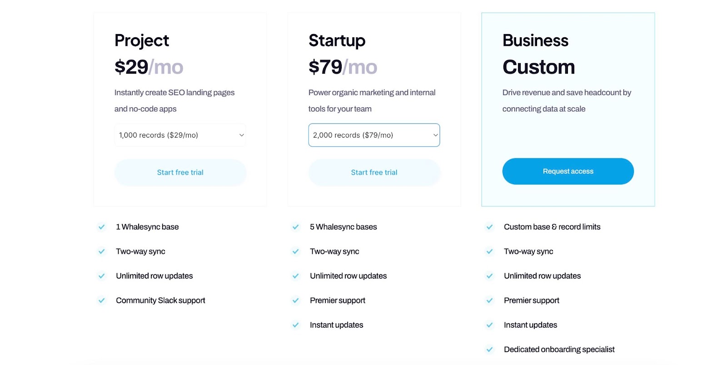727x365 pixels.
Task: Click the checkmark beside Custom base & record limits
Action: coord(490,227)
